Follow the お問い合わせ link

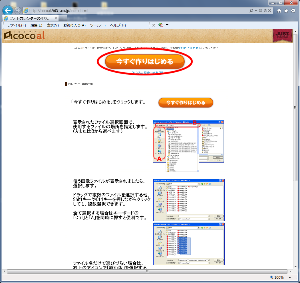click(190, 48)
